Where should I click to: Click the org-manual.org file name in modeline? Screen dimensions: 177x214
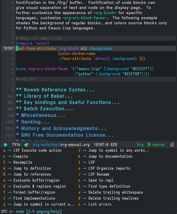point(75,145)
